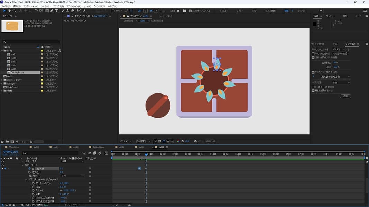369x207 pixels.
Task: Open the 77.3% magnification dropdown
Action: [125, 141]
